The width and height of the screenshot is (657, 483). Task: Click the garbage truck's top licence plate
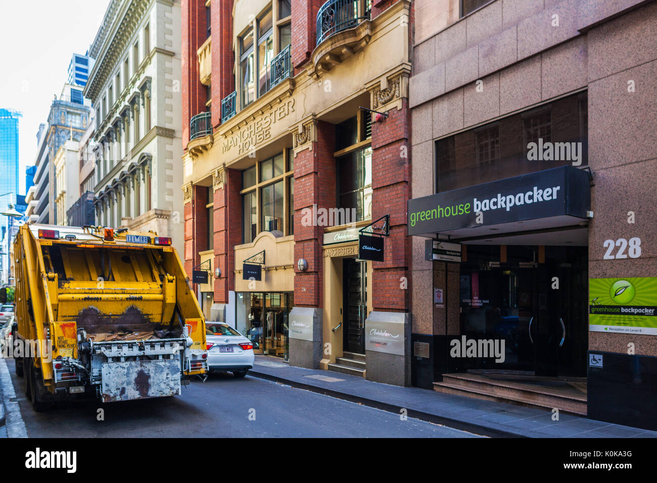point(137,239)
